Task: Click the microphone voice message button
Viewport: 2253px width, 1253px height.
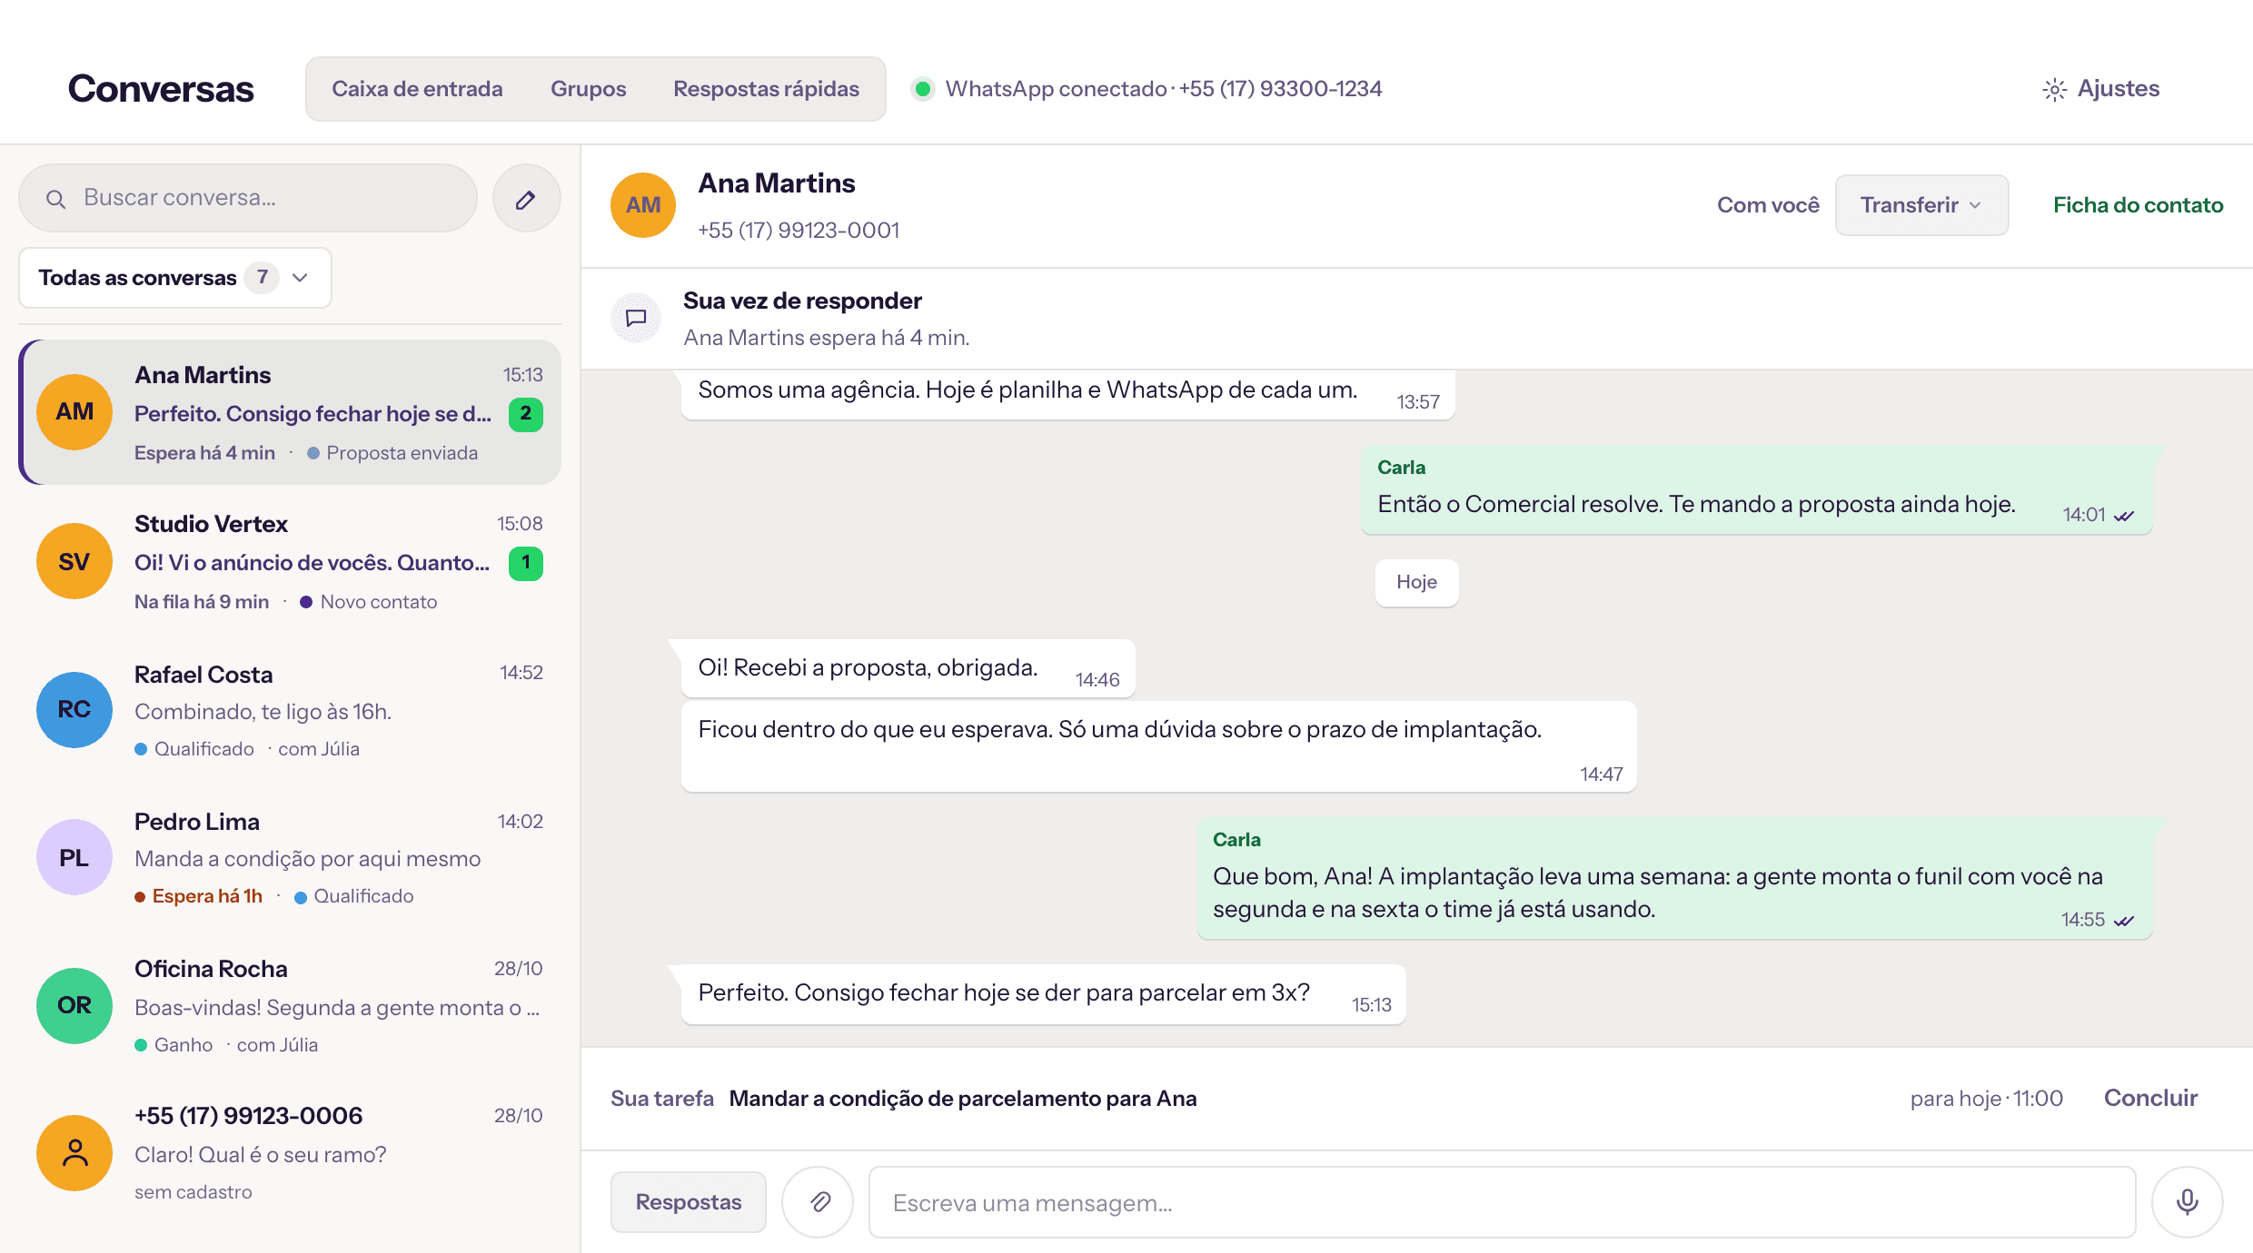Action: click(2187, 1201)
